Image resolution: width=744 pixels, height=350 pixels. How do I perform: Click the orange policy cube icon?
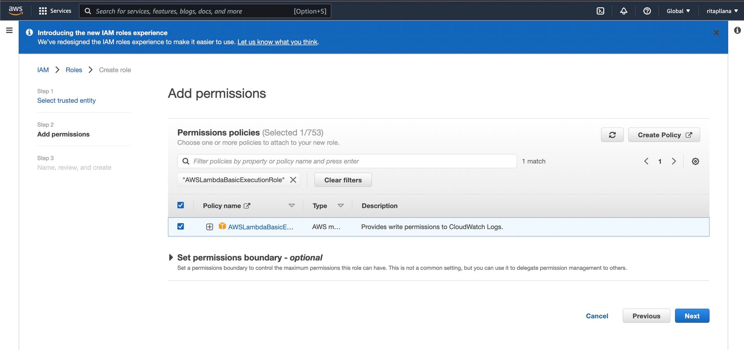[222, 226]
